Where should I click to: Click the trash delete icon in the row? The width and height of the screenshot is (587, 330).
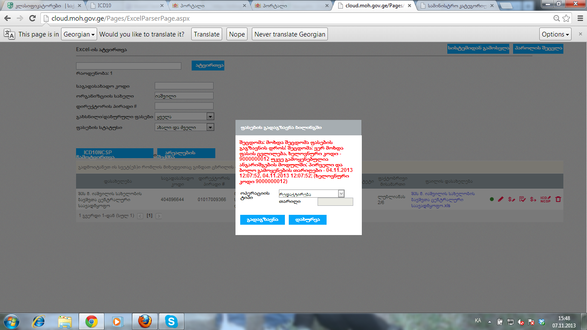(558, 199)
